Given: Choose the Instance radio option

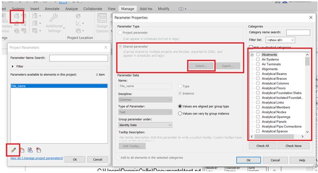Looking at the screenshot, I should 180,93.
